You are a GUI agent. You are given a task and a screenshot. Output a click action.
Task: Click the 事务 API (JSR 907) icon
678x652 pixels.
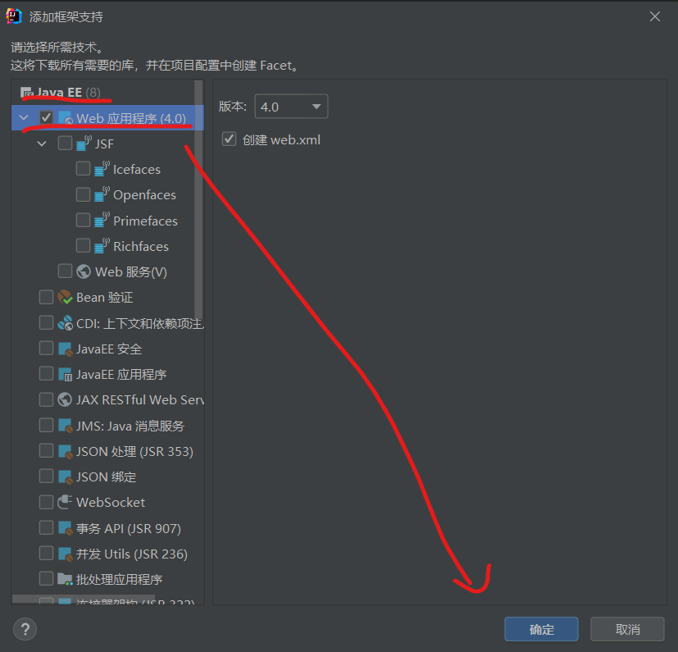pos(65,528)
